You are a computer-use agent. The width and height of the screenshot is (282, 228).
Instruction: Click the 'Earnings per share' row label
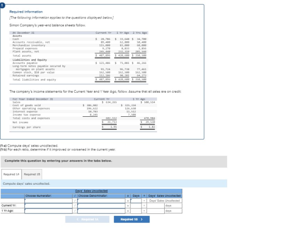point(26,127)
